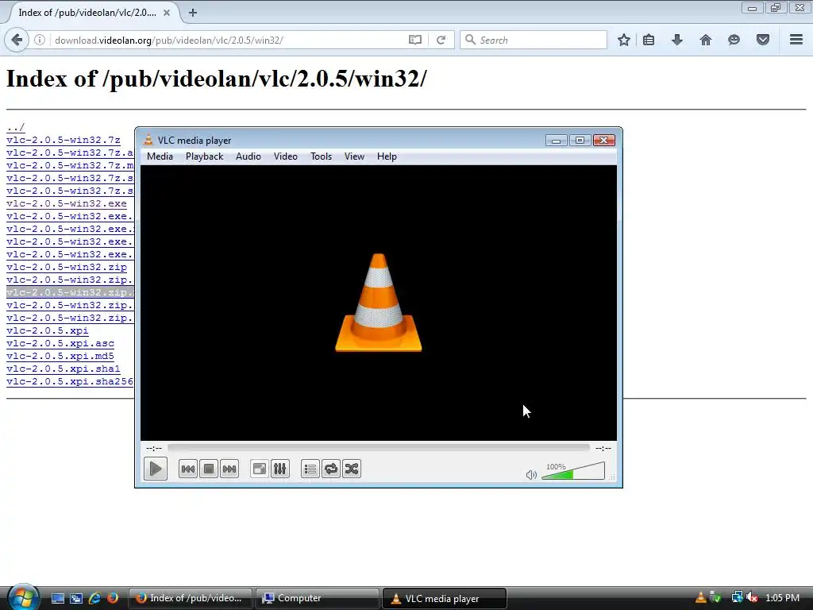Screen dimensions: 813x610
Task: Grab the VLC window resize grip
Action: pos(612,477)
